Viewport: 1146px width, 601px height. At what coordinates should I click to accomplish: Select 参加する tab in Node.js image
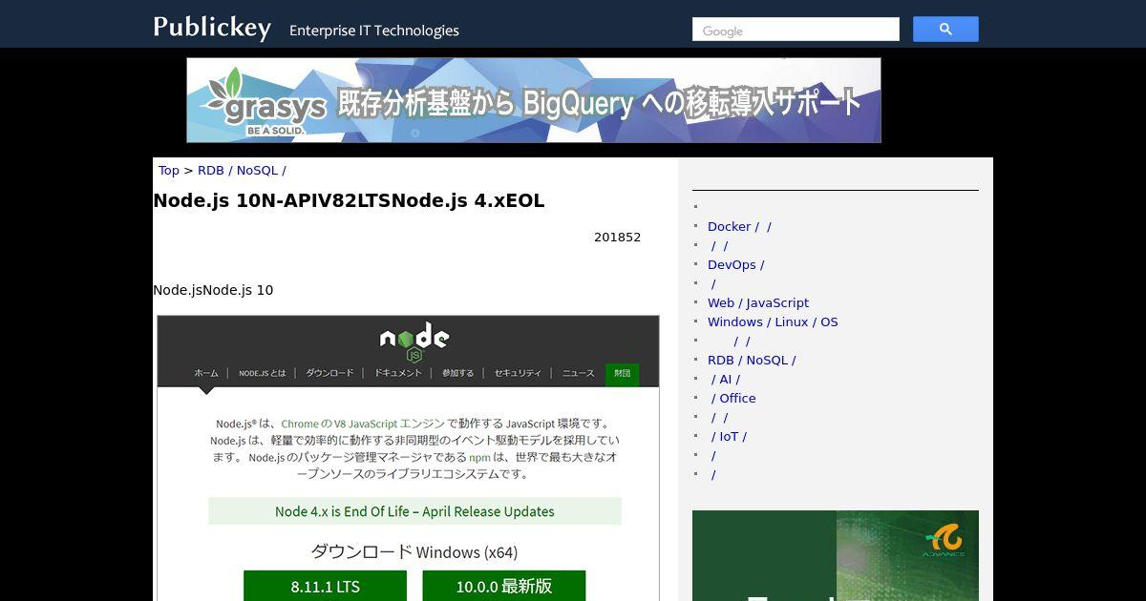[458, 373]
